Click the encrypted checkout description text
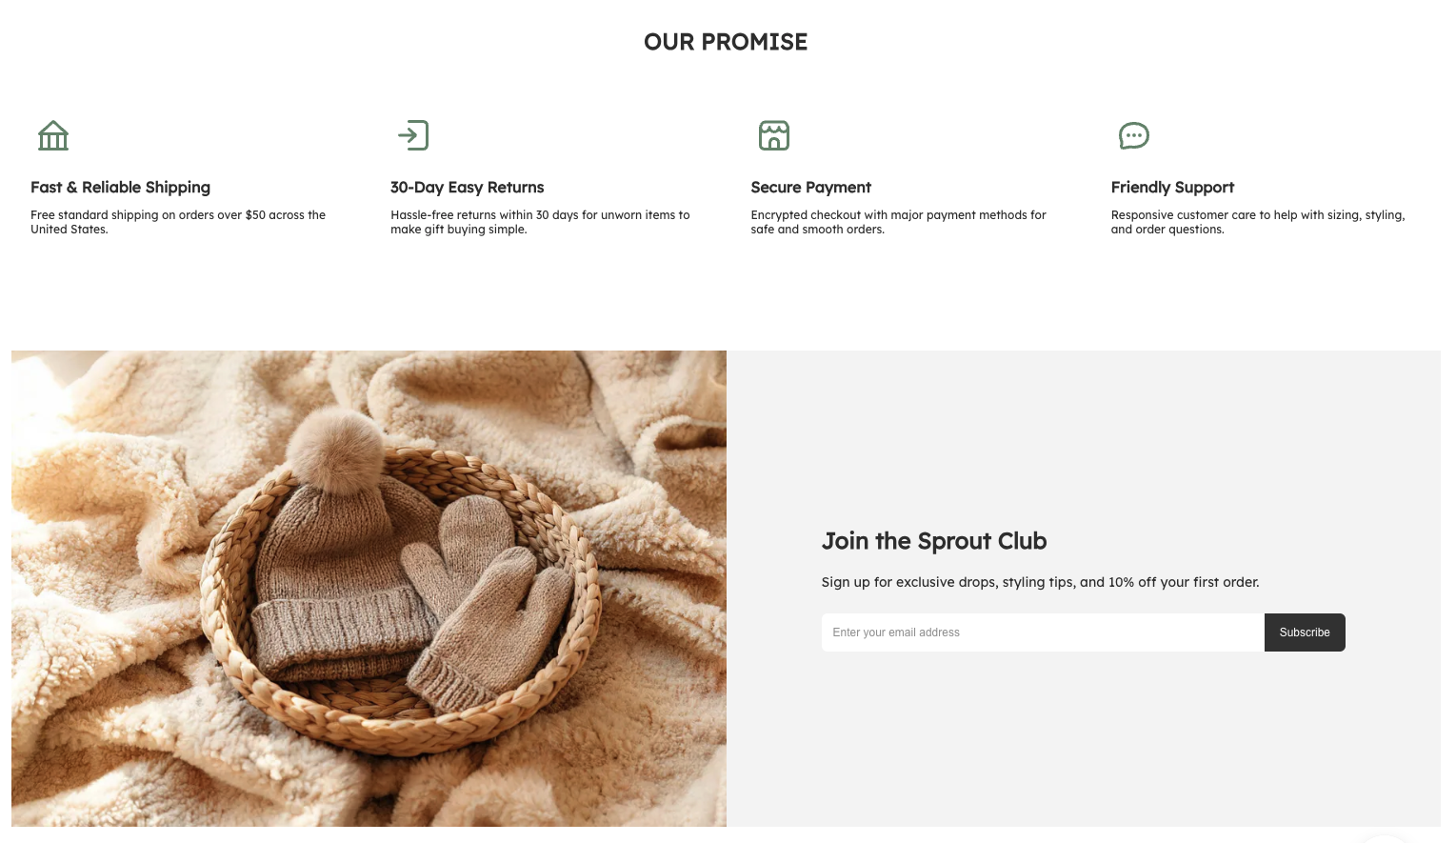The image size is (1456, 843). pyautogui.click(x=898, y=222)
